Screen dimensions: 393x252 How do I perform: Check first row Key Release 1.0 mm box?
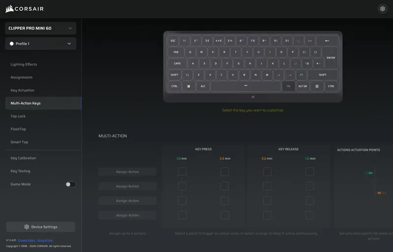(310, 172)
